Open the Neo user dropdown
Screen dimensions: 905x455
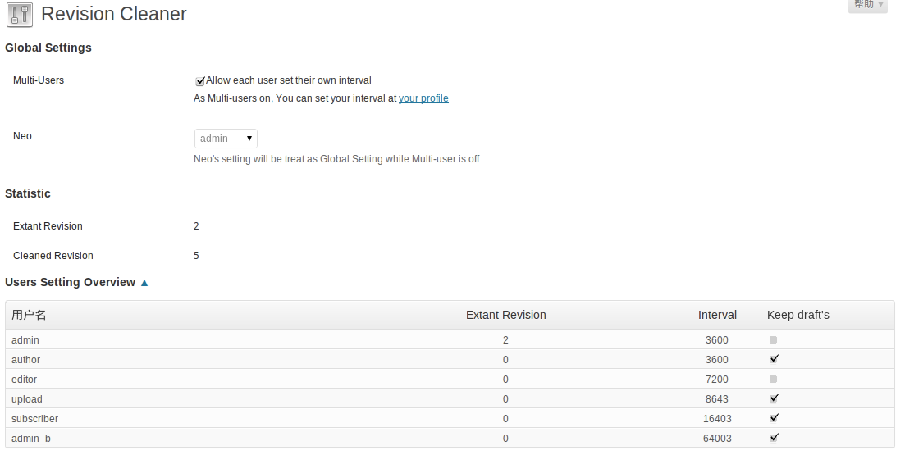coord(226,139)
